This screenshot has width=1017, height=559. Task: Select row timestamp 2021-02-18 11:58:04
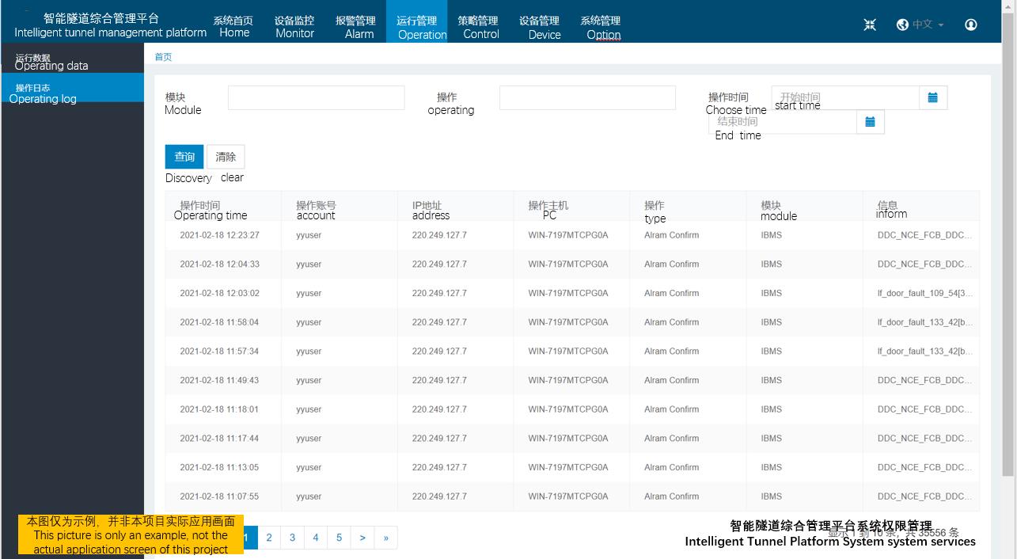tap(219, 322)
